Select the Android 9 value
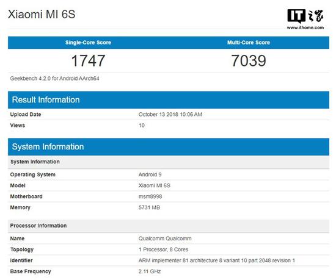This screenshot has width=336, height=280. [150, 174]
